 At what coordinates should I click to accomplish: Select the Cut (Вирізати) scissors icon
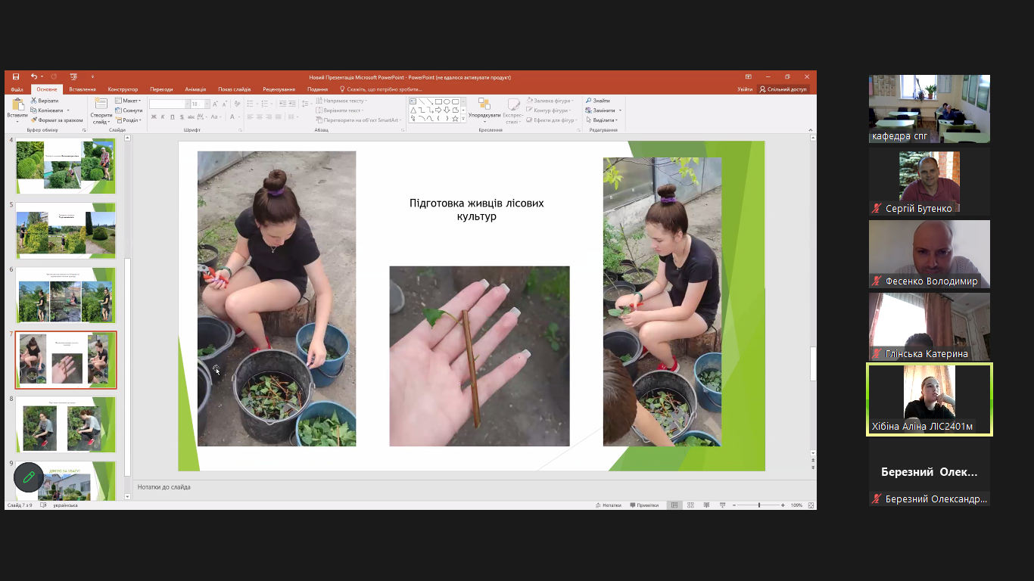coord(34,101)
